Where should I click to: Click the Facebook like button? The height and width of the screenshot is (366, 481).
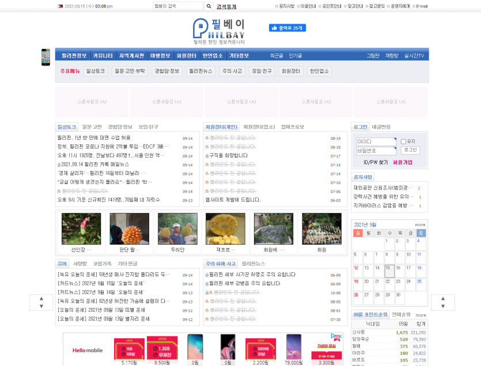287,28
